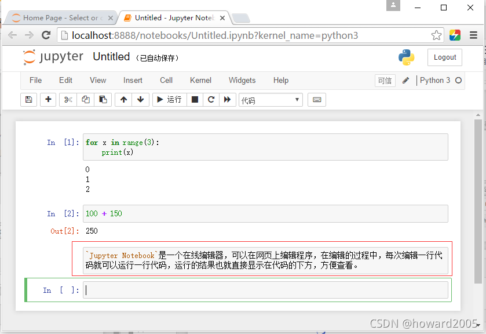The width and height of the screenshot is (486, 334).
Task: Go forward with browser forward arrow
Action: (29, 35)
